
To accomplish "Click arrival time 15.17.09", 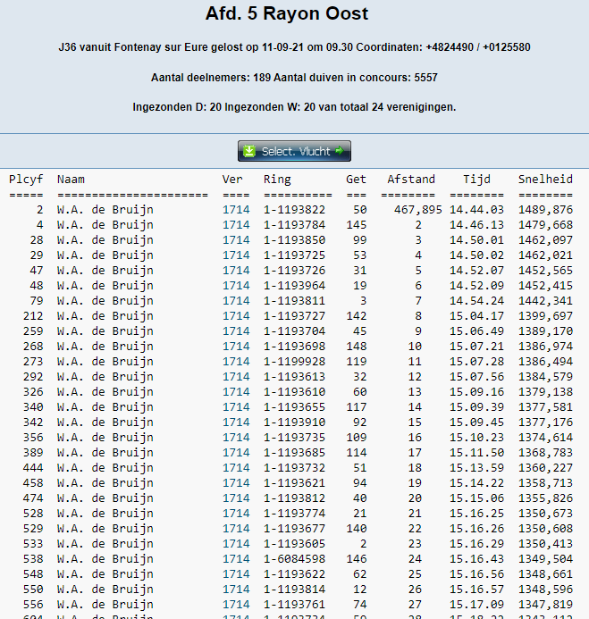I will 476,605.
